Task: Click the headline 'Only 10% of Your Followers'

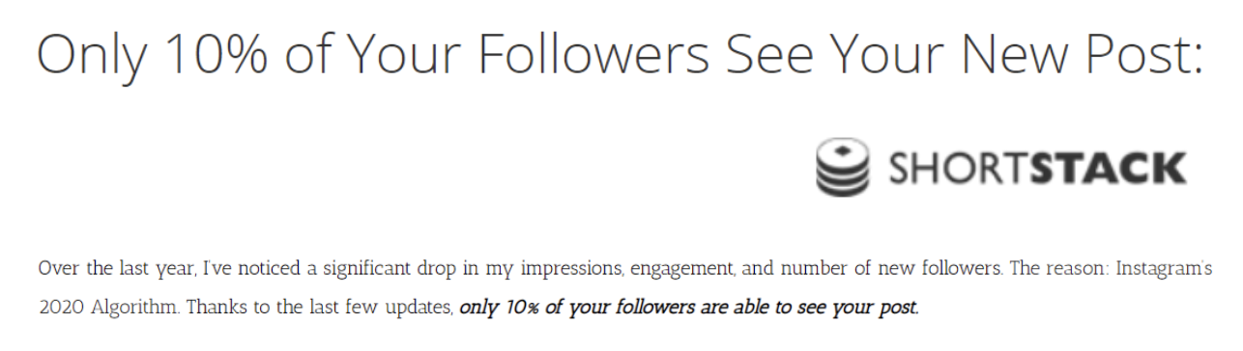Action: coord(372,55)
